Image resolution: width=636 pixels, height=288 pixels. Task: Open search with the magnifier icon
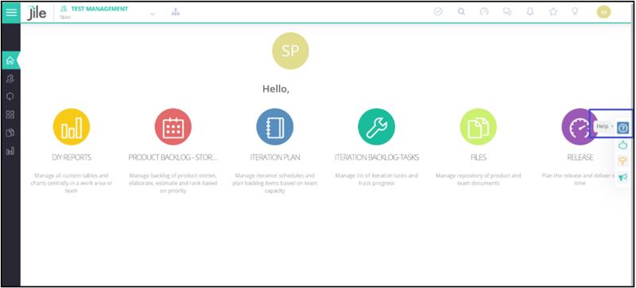point(461,12)
